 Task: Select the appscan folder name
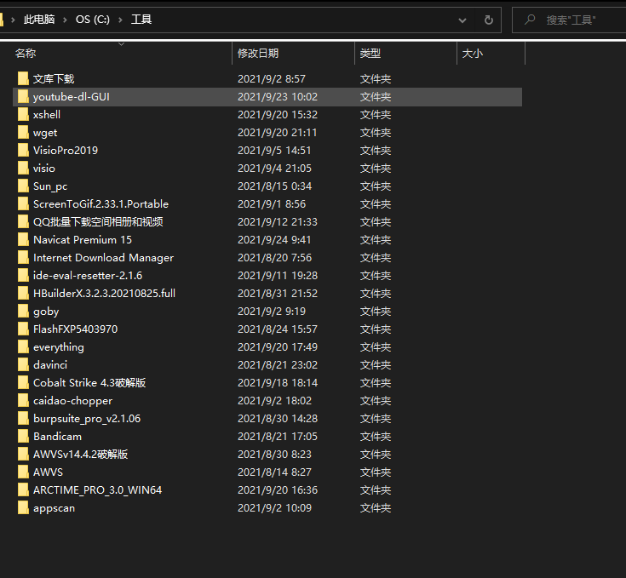pyautogui.click(x=54, y=508)
